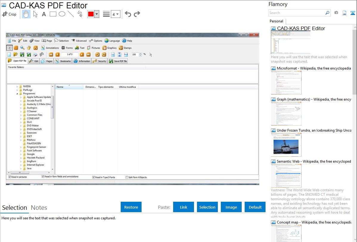Click the zoom percentage stepper arrows
Image resolution: width=357 pixels, height=242 pixels.
140,55
